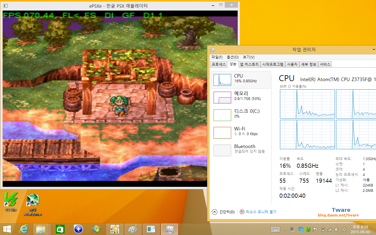Open the touch keyboard tray icon
The height and width of the screenshot is (235, 376).
coord(275,229)
